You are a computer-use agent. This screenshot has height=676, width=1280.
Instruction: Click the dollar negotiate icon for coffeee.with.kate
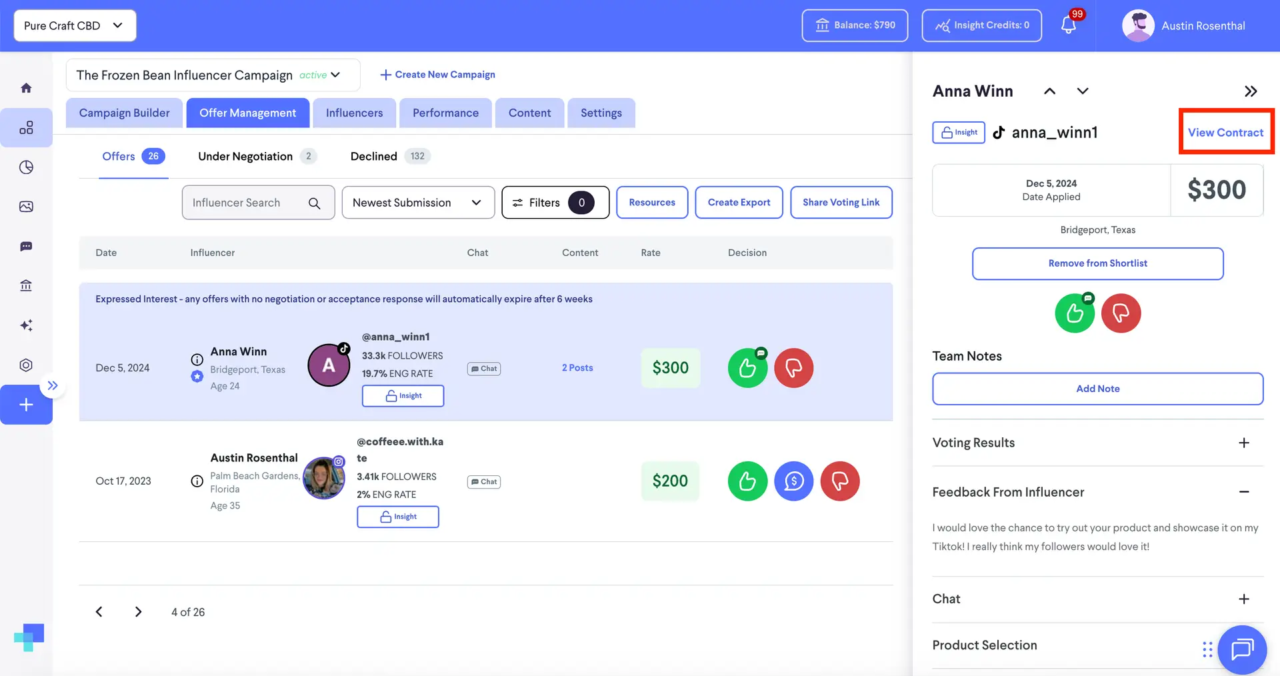tap(793, 481)
